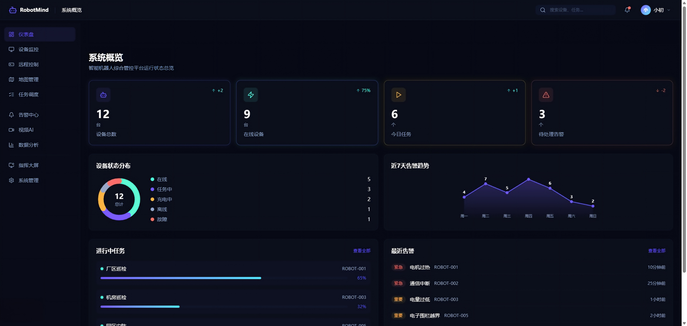Select 远程控制 from the sidebar
687x326 pixels.
[40, 64]
